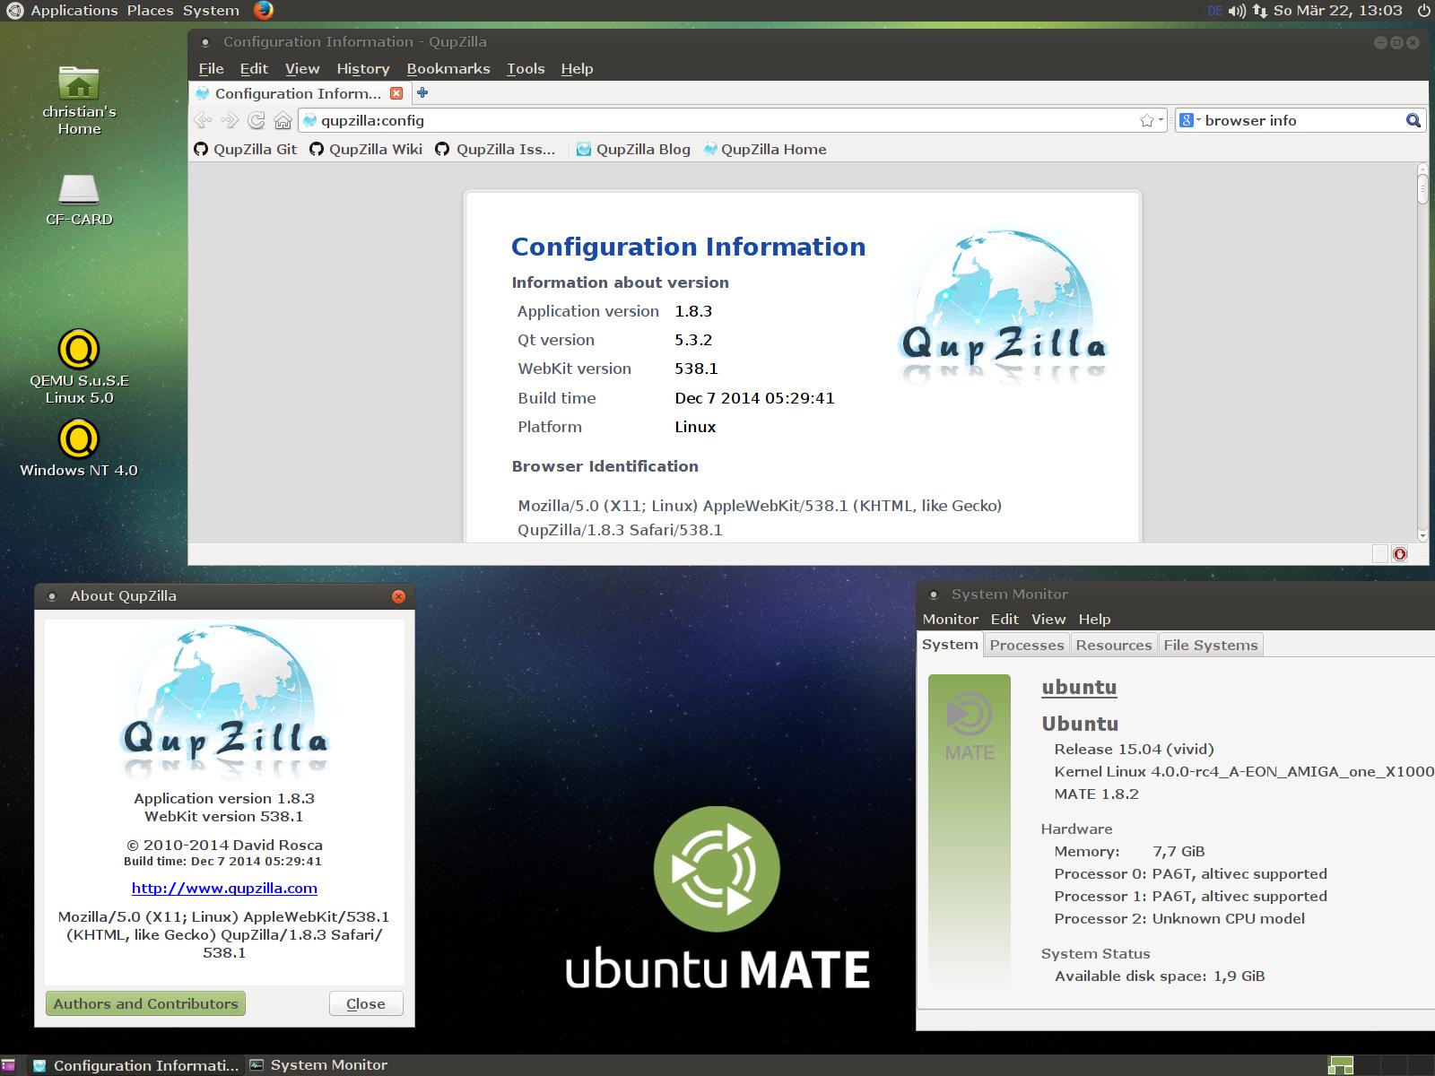1435x1076 pixels.
Task: Follow the www.qupzilla.com link
Action: pyautogui.click(x=224, y=888)
